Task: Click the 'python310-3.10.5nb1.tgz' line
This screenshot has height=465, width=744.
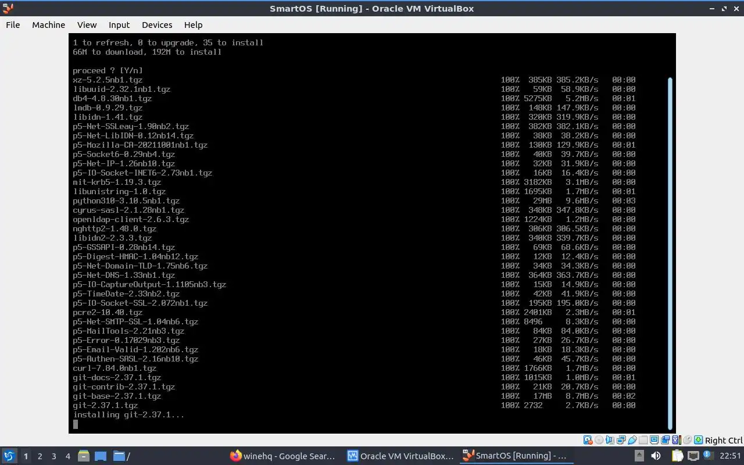Action: point(126,201)
